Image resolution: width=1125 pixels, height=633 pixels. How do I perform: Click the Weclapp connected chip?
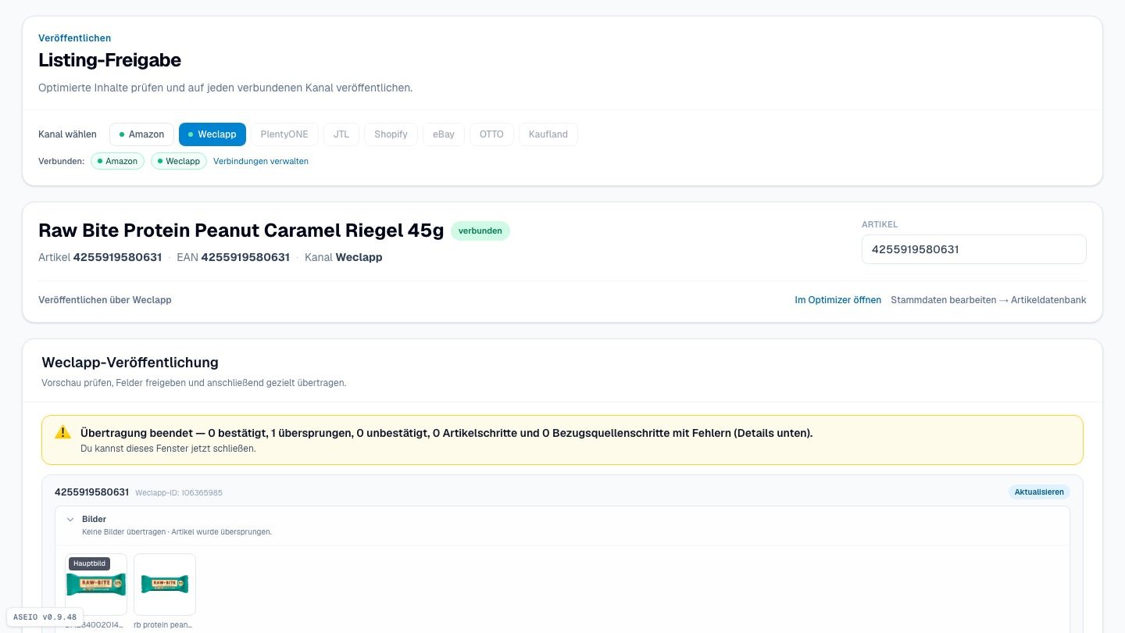coord(179,161)
